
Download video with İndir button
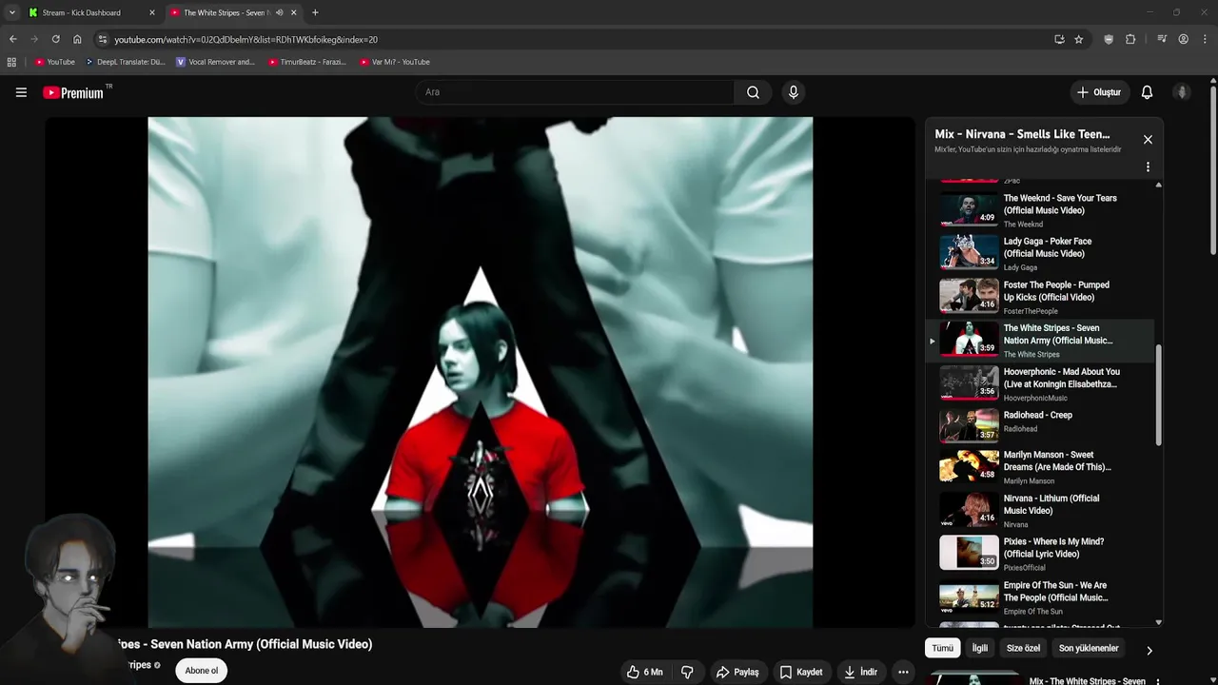(x=860, y=672)
